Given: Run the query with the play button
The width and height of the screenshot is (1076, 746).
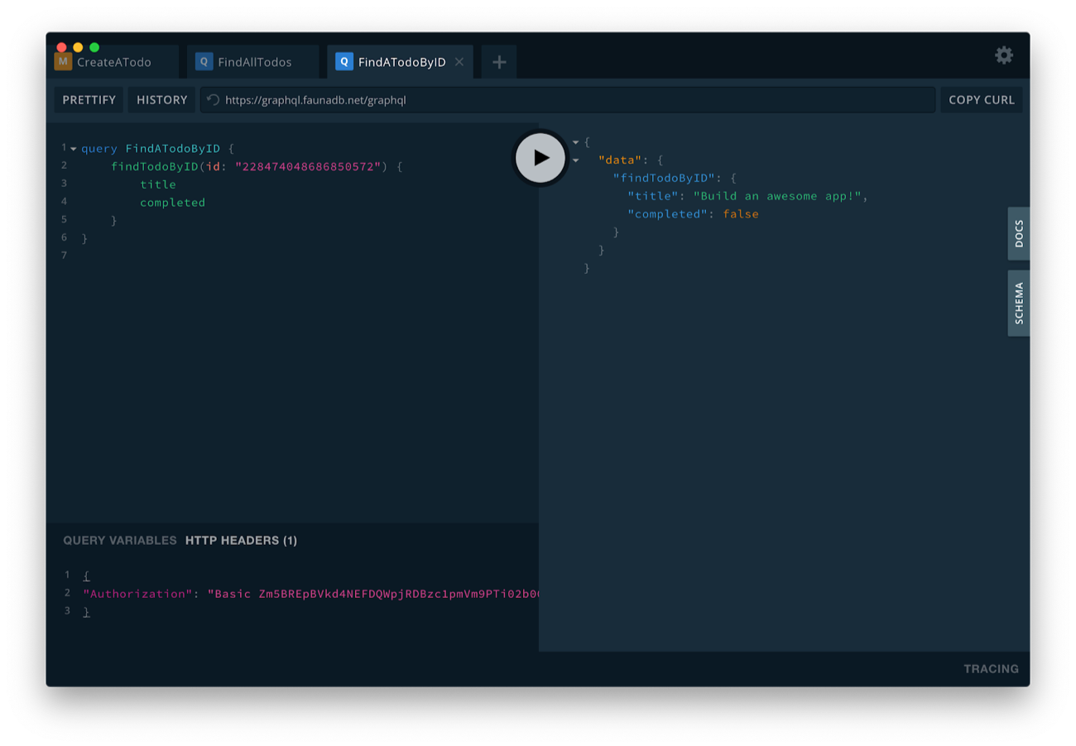Looking at the screenshot, I should (540, 157).
